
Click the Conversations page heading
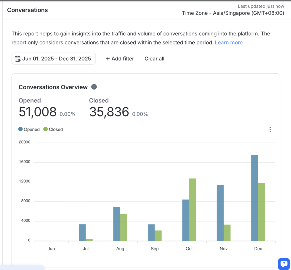click(27, 10)
